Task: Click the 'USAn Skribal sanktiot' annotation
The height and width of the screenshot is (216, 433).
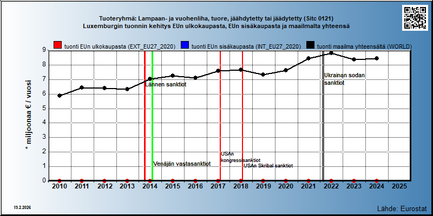Action: [268, 166]
